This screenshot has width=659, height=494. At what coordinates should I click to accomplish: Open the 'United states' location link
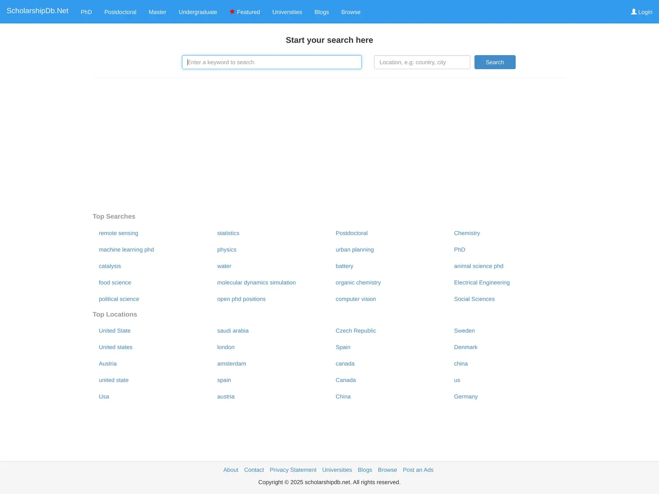pos(116,347)
